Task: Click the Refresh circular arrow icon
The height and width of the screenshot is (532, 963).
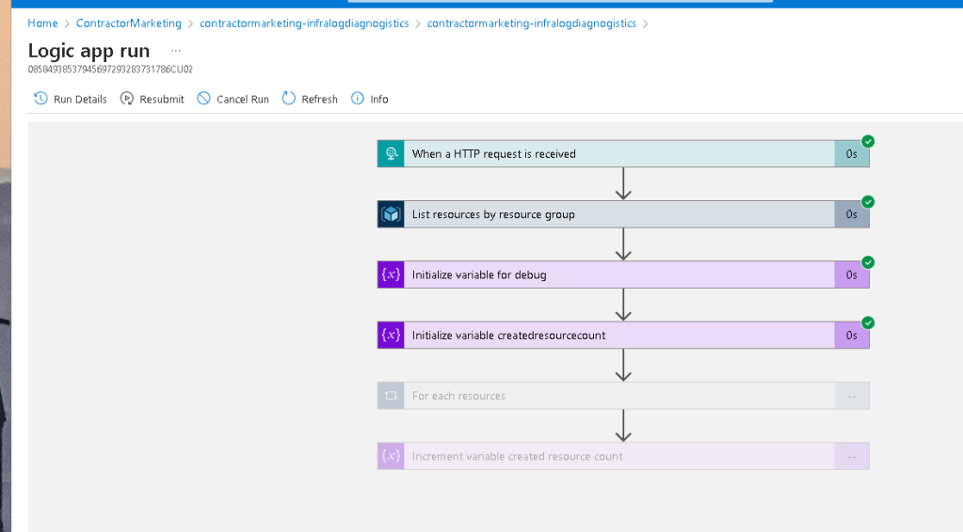Action: [x=289, y=98]
